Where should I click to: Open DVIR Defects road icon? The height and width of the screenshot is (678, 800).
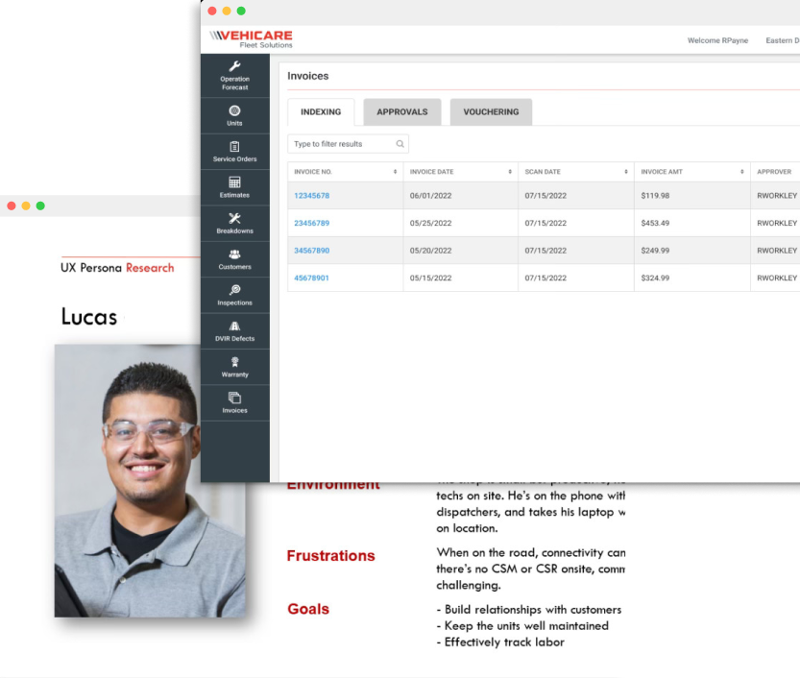[234, 326]
